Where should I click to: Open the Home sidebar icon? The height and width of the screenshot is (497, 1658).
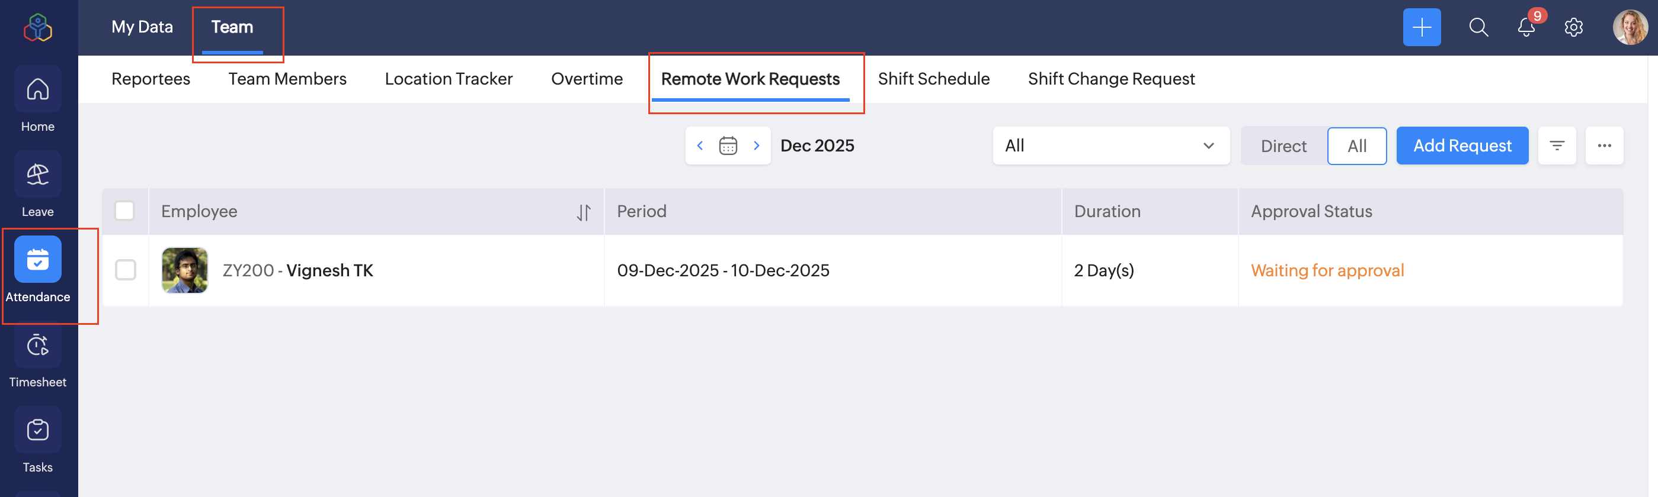pos(37,90)
